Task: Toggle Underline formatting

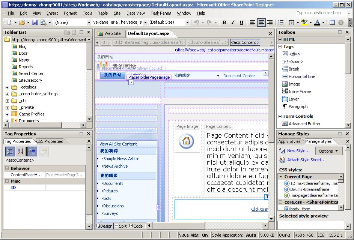Action: 241,22
